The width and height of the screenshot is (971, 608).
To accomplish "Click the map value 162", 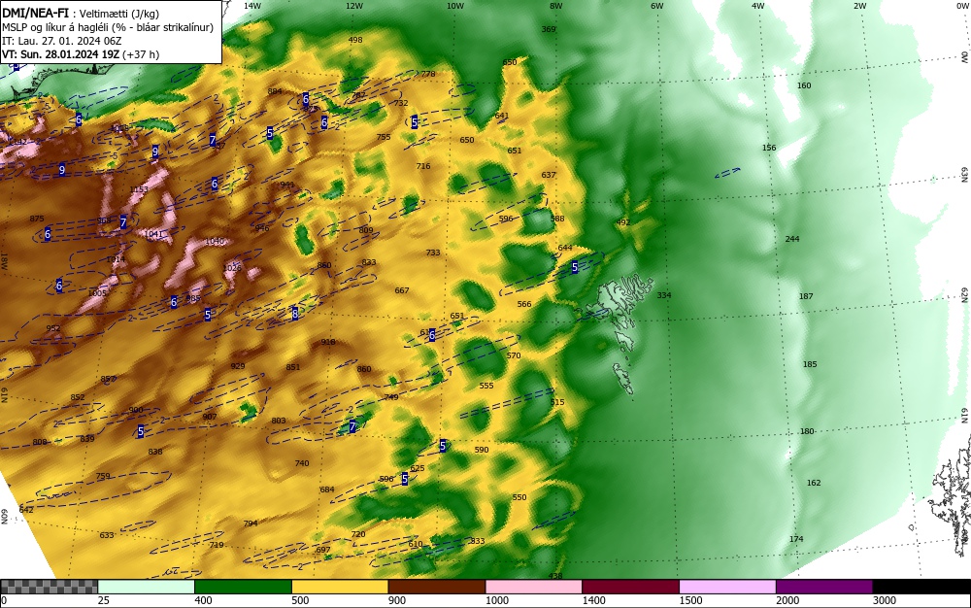I will click(814, 483).
